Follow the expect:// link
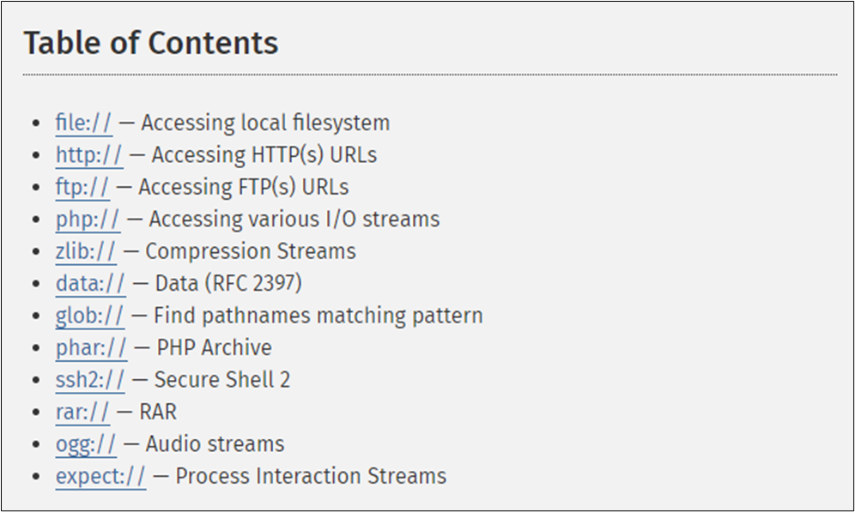Image resolution: width=855 pixels, height=512 pixels. pos(100,477)
